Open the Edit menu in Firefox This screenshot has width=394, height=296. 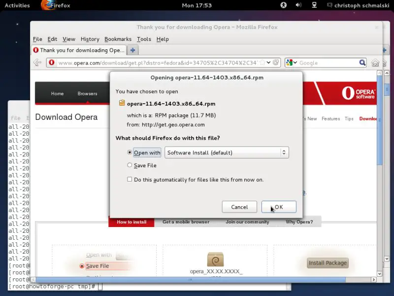click(x=52, y=39)
